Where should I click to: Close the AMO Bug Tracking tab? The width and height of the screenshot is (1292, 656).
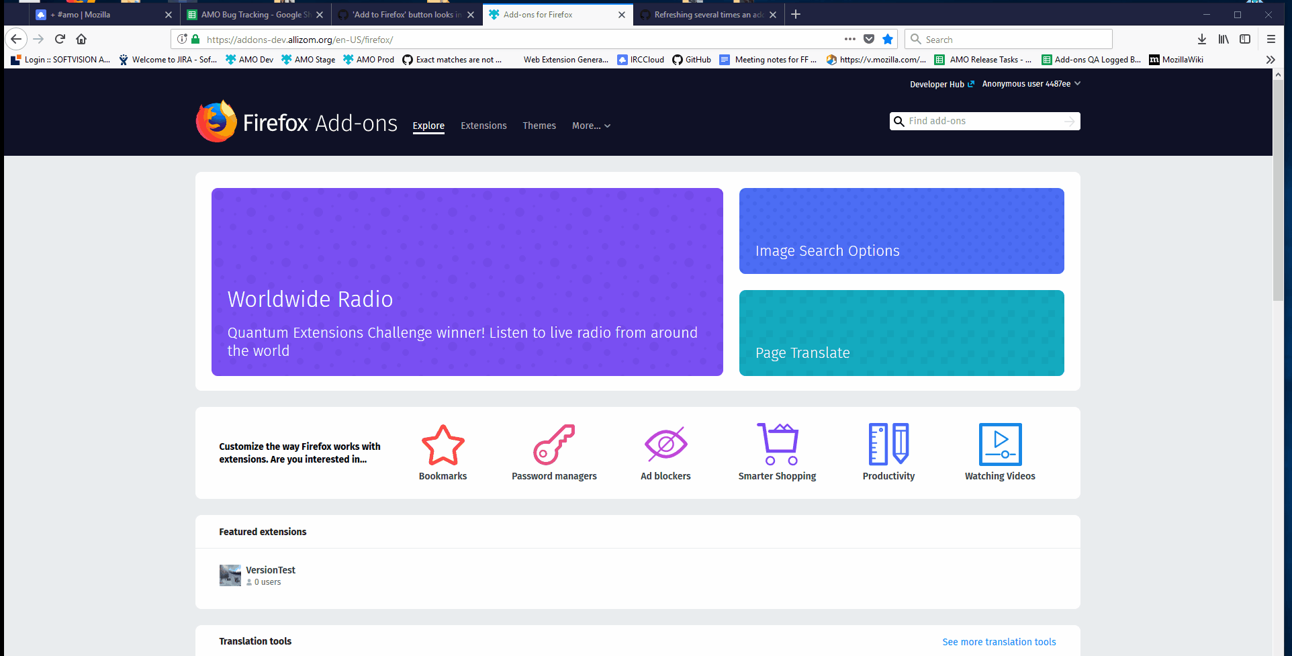point(320,14)
